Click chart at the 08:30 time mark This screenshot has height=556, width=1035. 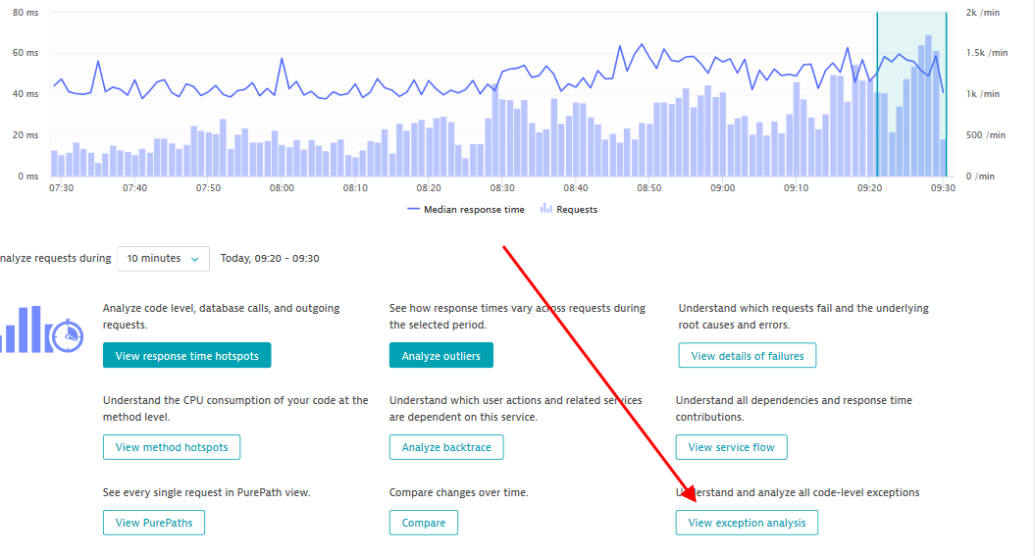[502, 137]
